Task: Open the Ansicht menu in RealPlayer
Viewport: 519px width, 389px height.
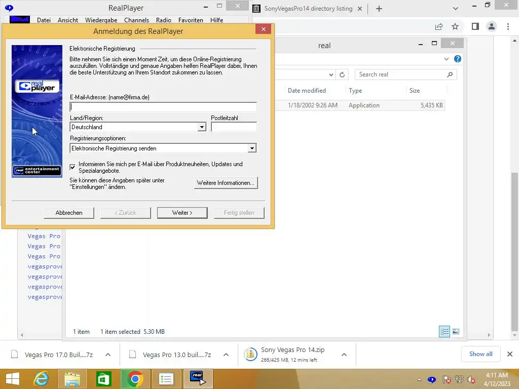Action: click(68, 20)
